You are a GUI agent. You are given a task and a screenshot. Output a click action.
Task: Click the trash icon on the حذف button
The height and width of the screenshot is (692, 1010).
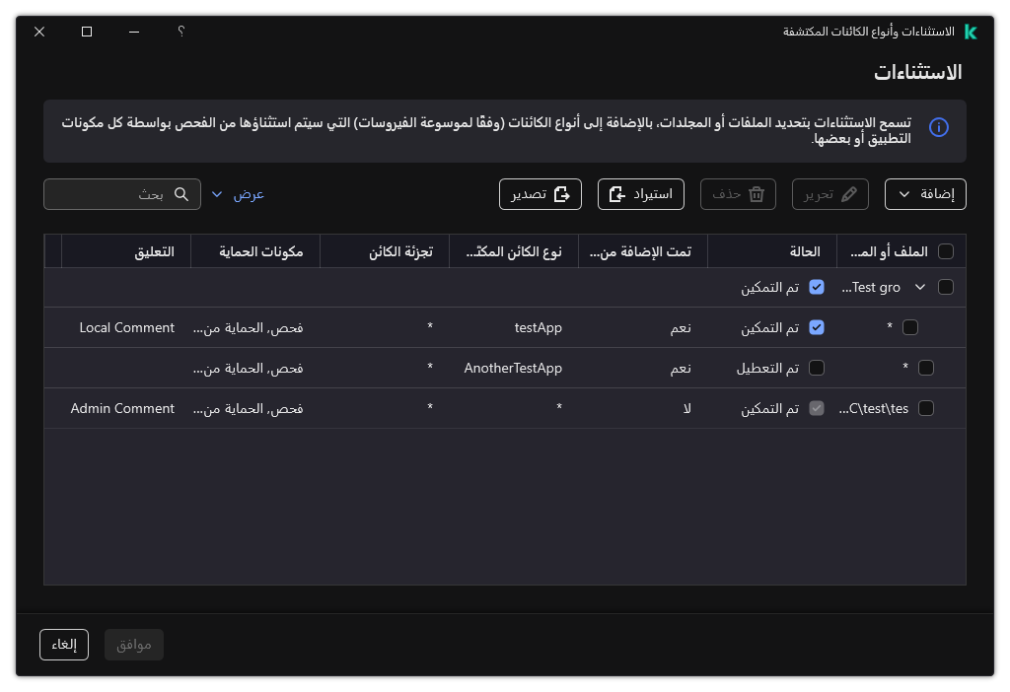(x=757, y=194)
